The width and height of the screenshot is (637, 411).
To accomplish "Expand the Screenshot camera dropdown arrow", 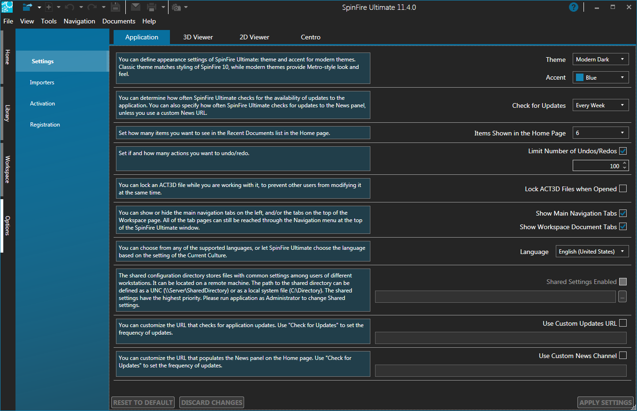I will coord(186,7).
